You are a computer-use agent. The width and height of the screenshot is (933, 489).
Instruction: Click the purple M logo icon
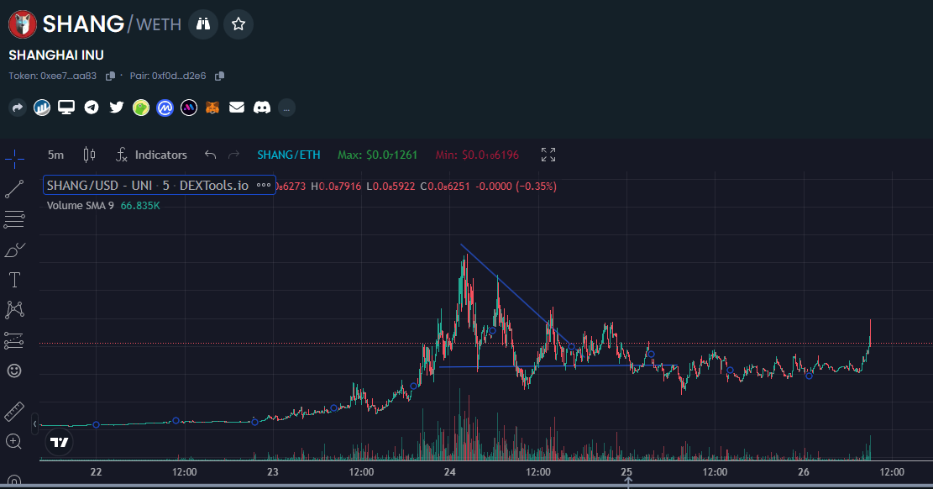tap(189, 108)
